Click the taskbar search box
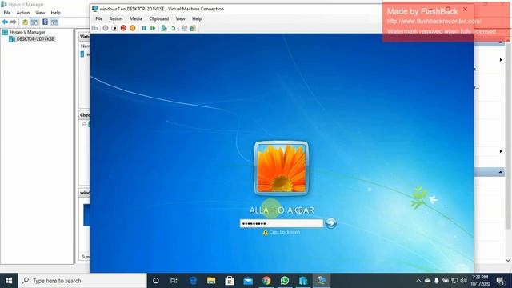The width and height of the screenshot is (512, 288). [x=82, y=281]
